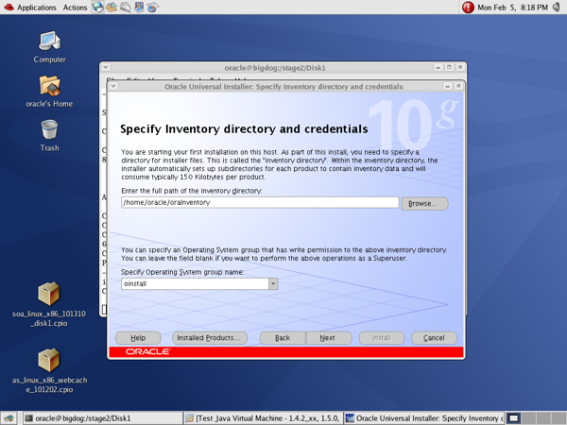The image size is (567, 425).
Task: Open the Red Hat Applications menu
Action: pyautogui.click(x=30, y=8)
